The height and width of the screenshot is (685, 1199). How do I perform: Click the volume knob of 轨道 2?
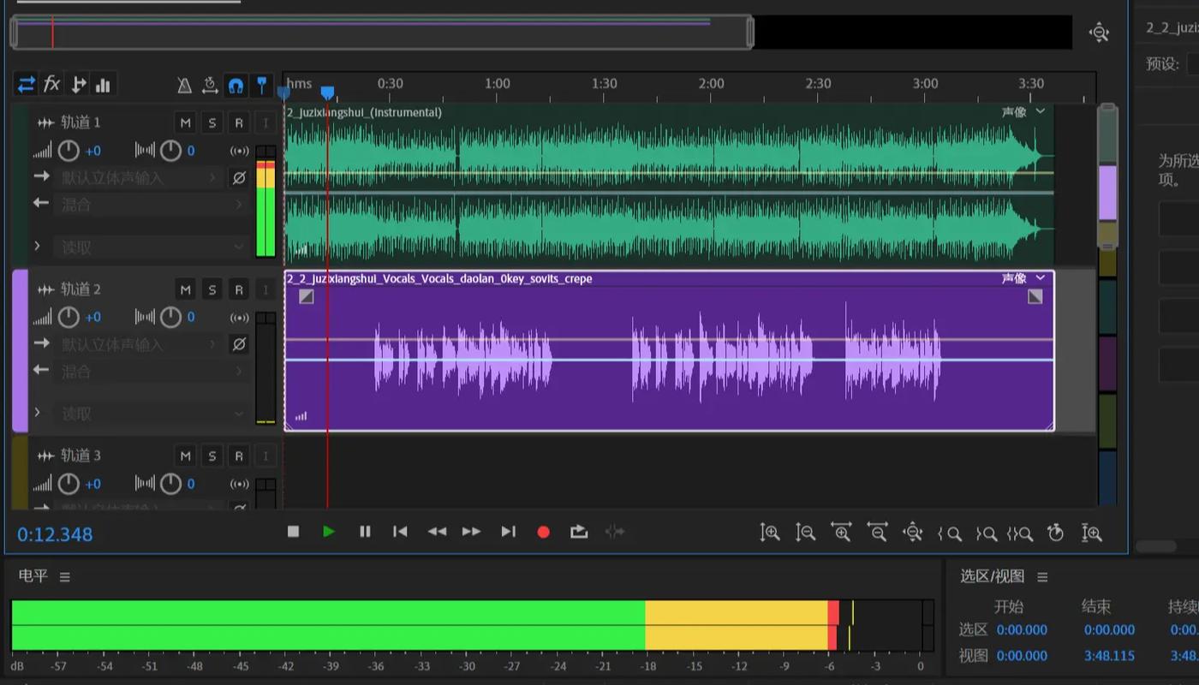pos(69,317)
